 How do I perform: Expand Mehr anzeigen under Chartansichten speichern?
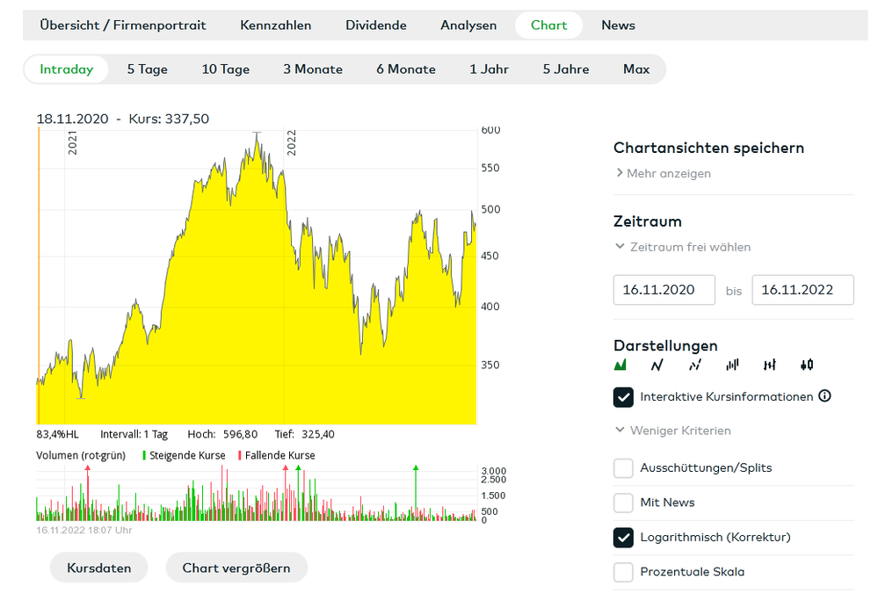(x=664, y=174)
